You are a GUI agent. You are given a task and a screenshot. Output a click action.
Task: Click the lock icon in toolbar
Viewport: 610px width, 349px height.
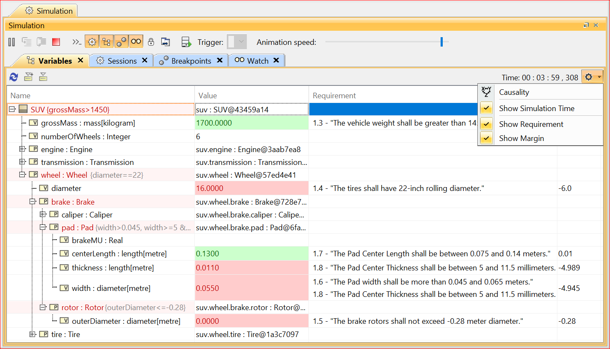point(151,42)
